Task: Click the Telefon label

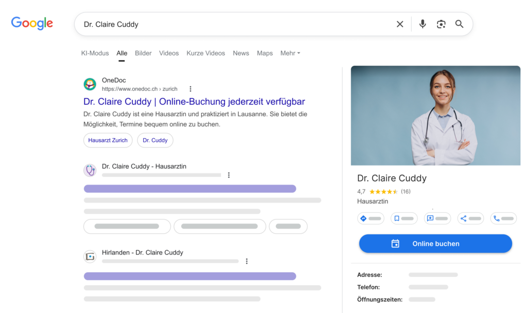Action: 368,287
